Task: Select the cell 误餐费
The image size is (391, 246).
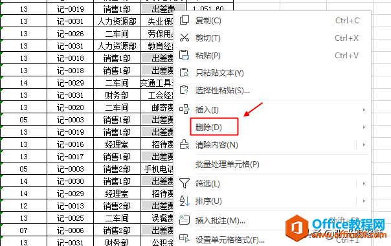Action: click(157, 218)
